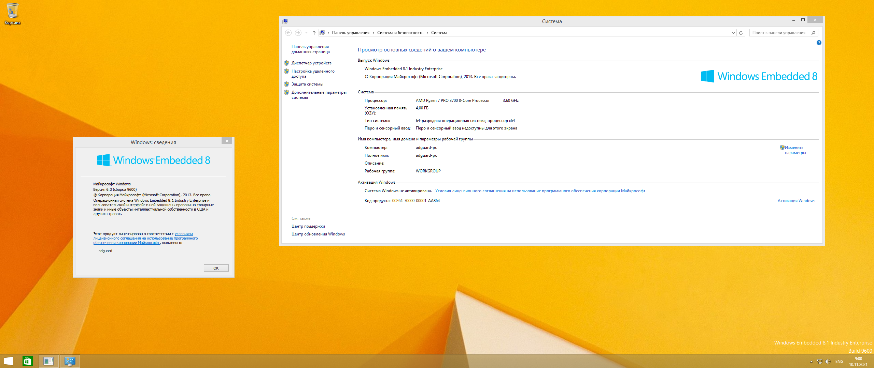Click the search magnifier icon
Image resolution: width=874 pixels, height=368 pixels.
coord(814,33)
